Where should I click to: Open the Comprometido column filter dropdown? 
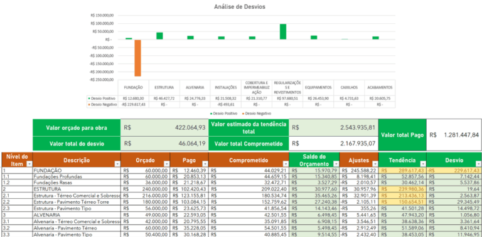(x=286, y=164)
